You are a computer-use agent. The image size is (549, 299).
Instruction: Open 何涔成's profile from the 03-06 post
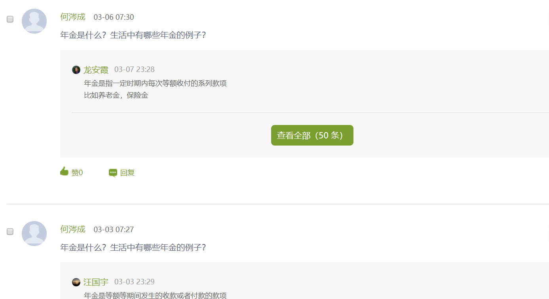pyautogui.click(x=73, y=17)
